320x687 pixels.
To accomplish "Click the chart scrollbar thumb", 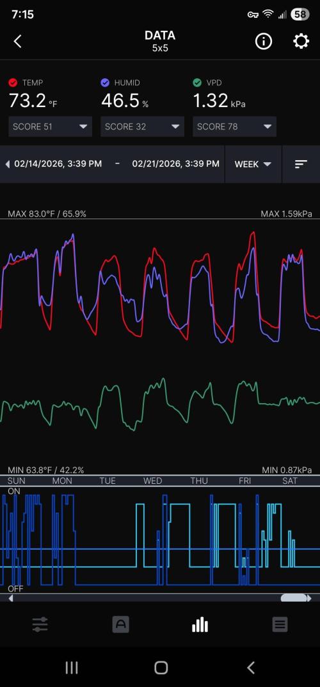I will [294, 598].
